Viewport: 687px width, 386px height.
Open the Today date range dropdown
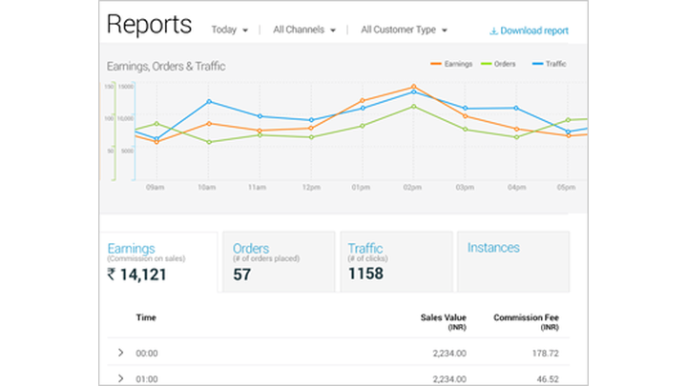[230, 30]
